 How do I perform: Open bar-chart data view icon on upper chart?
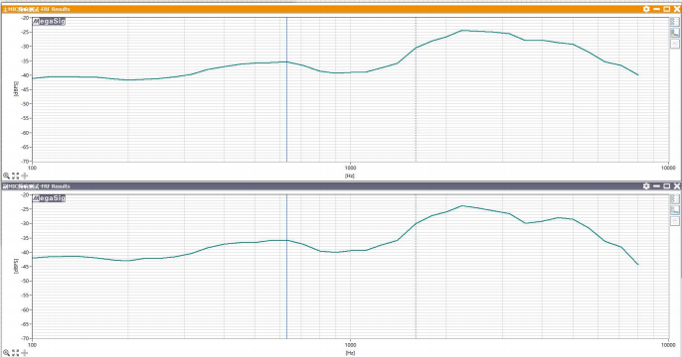coord(675,33)
